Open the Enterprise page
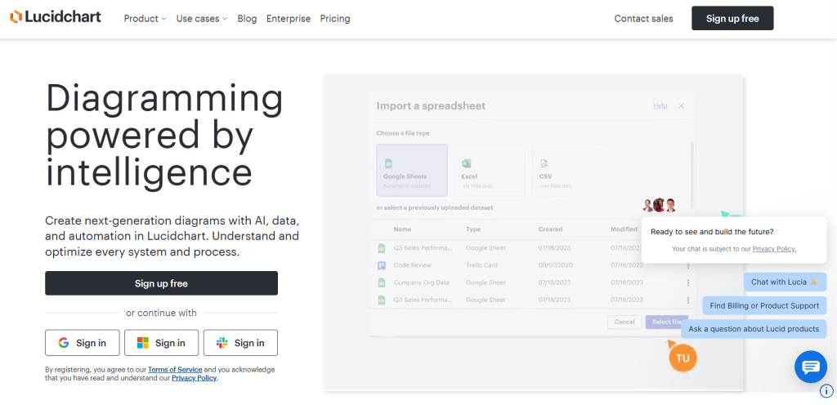This screenshot has width=837, height=405. point(289,19)
